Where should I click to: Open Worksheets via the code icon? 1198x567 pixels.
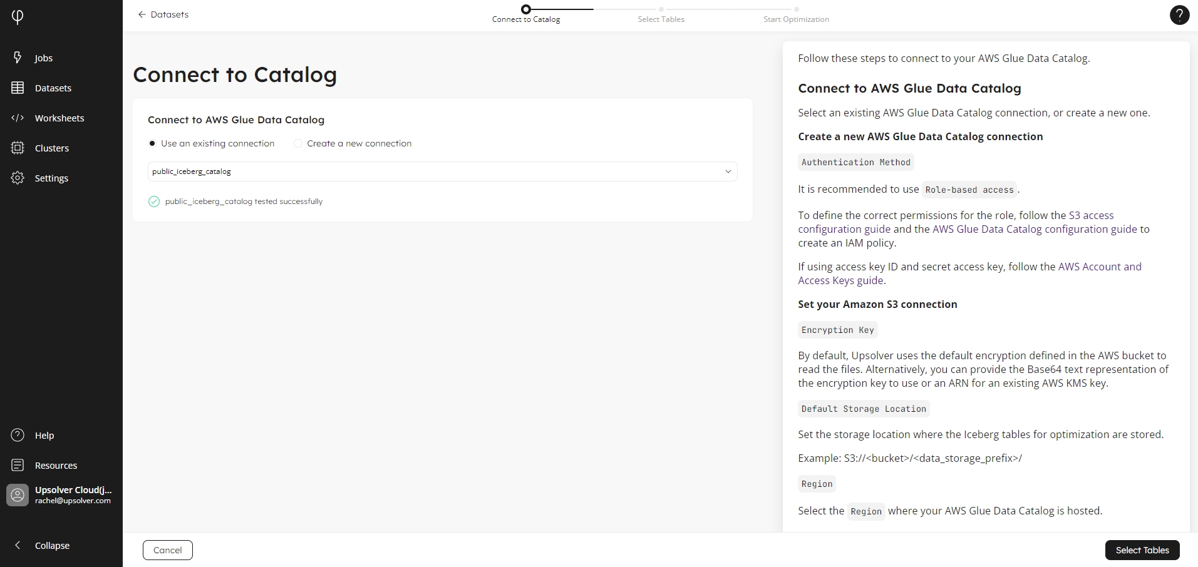[x=18, y=118]
